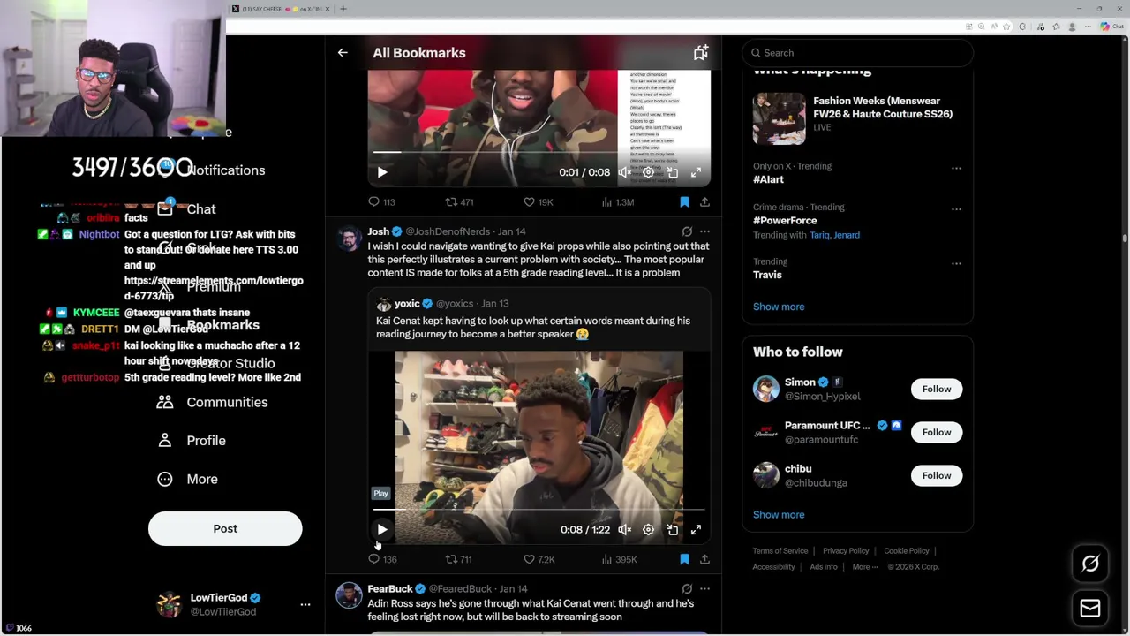Screen dimensions: 1130x636
Task: Seek on the 1:22 video's progress bar
Action: (x=539, y=510)
